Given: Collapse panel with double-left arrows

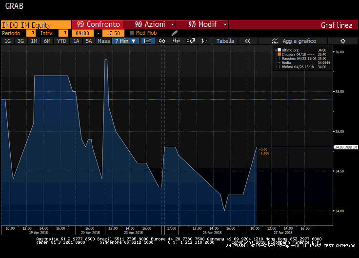Looking at the screenshot, I should pyautogui.click(x=247, y=41).
